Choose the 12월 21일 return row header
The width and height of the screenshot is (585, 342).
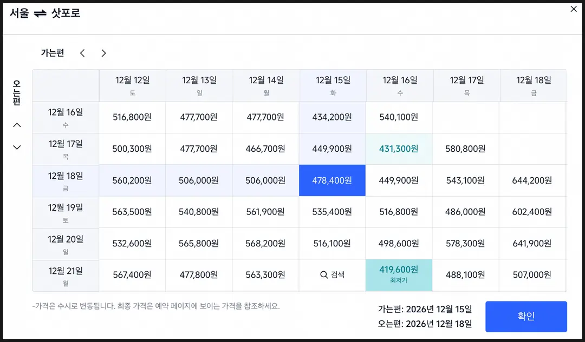point(66,276)
